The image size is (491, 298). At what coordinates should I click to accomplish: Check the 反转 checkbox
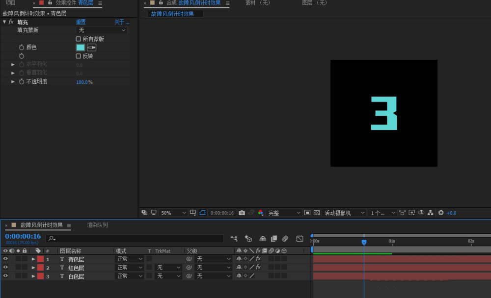pos(79,56)
